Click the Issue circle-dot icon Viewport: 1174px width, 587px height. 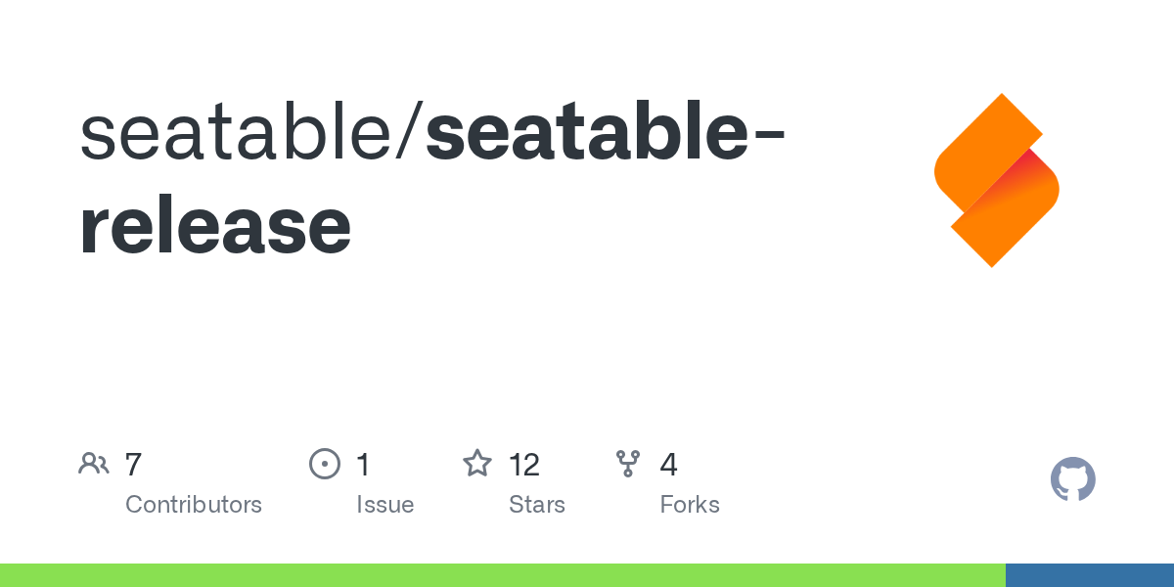pyautogui.click(x=324, y=464)
